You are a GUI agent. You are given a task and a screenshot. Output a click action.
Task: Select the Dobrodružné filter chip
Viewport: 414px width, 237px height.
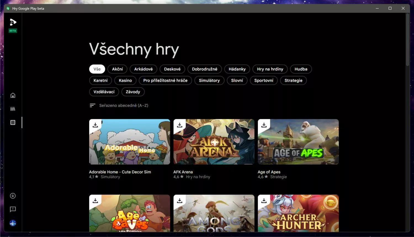pyautogui.click(x=205, y=69)
